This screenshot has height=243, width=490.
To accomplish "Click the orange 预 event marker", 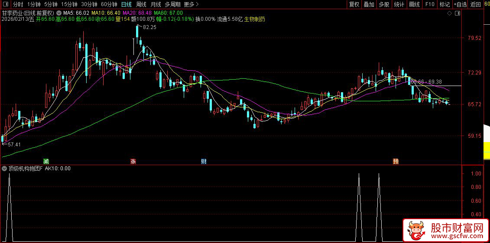I will click(396, 162).
